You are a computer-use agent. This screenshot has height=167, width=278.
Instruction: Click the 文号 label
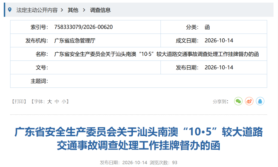42,67
